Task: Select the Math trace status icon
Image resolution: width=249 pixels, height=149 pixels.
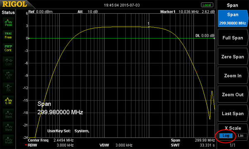Action: point(8,140)
